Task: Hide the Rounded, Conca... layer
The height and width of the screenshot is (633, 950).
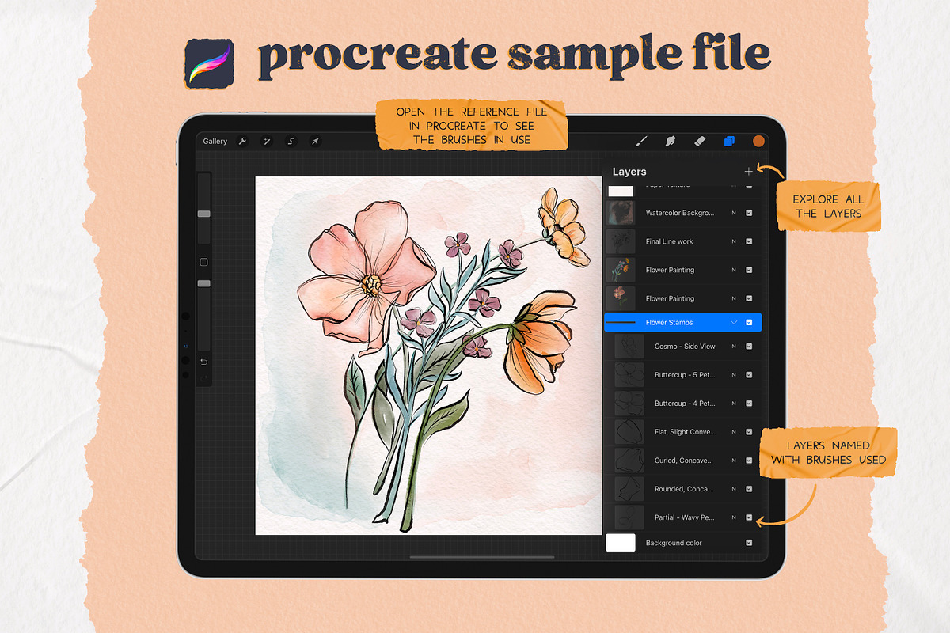Action: (x=749, y=489)
